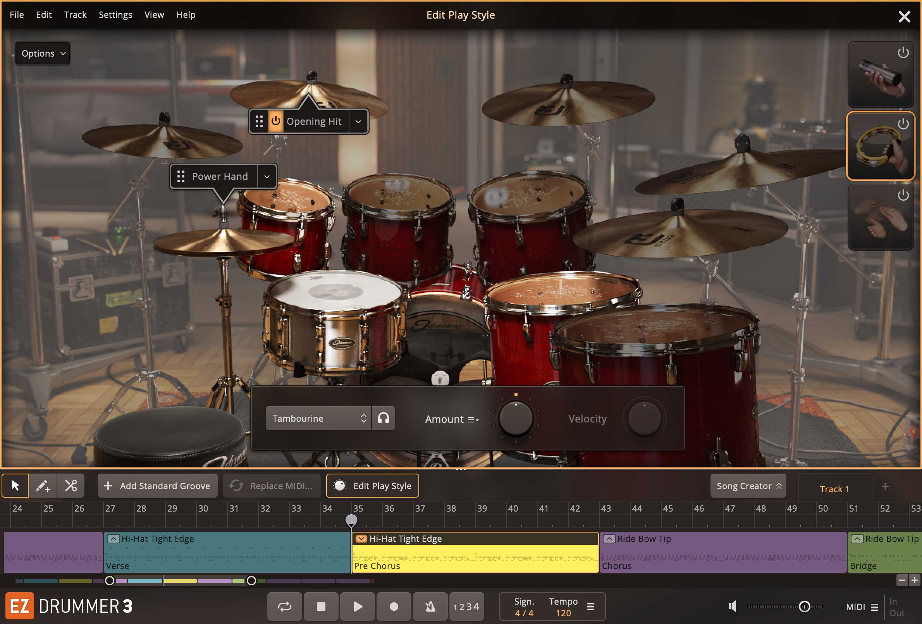Viewport: 922px width, 624px height.
Task: Mute the output speaker icon
Action: tap(732, 606)
